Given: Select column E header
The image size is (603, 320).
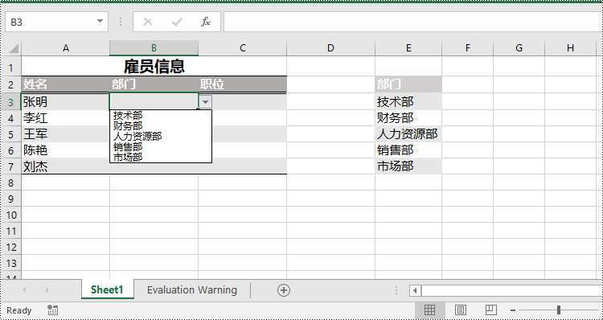Looking at the screenshot, I should (408, 48).
